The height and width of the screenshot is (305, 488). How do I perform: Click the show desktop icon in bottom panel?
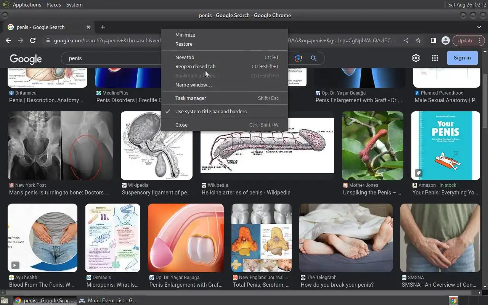click(x=5, y=300)
